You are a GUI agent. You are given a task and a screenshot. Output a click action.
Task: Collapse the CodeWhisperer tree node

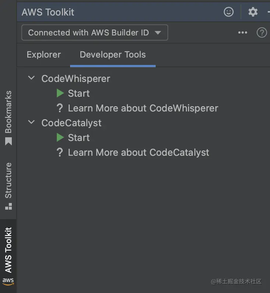click(31, 78)
